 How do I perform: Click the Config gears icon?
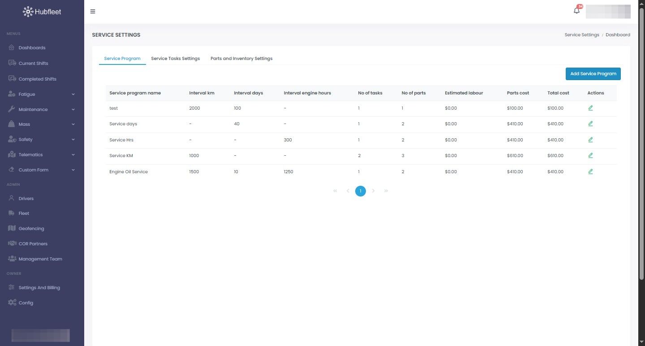coord(12,303)
